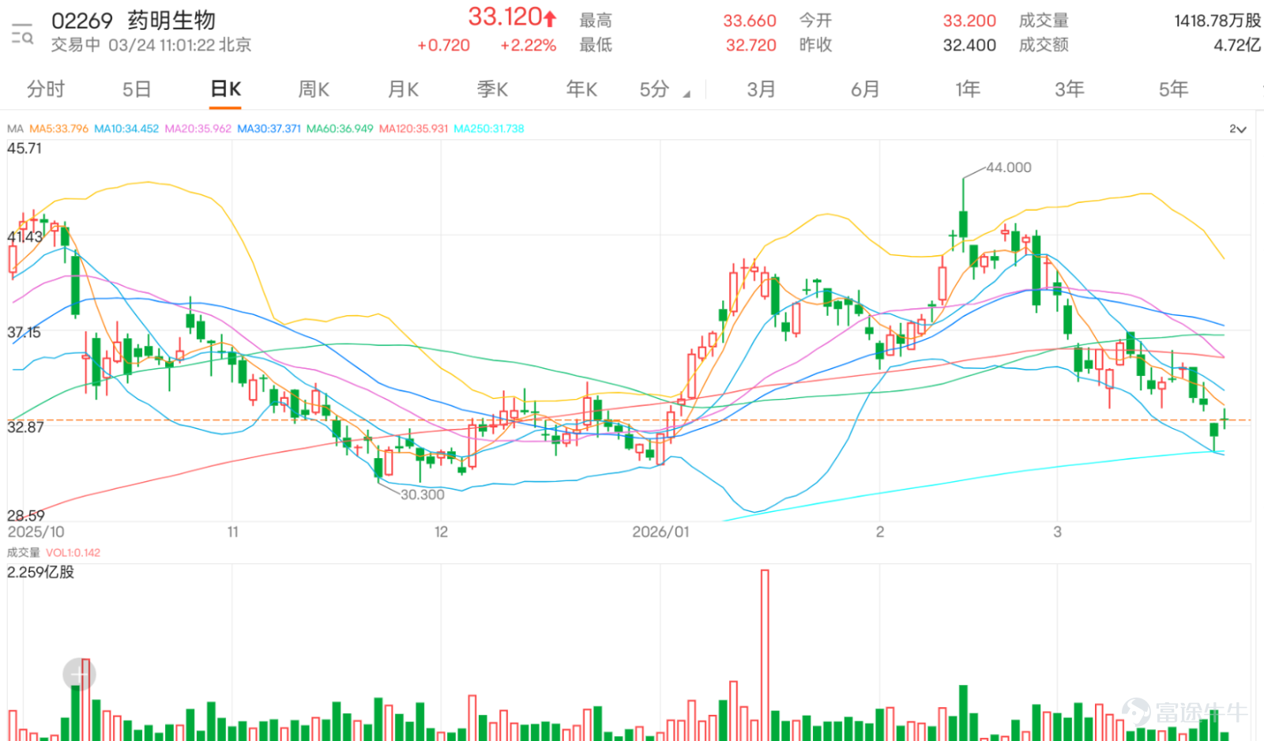Open the 月K monthly chart
The image size is (1264, 741).
point(403,89)
